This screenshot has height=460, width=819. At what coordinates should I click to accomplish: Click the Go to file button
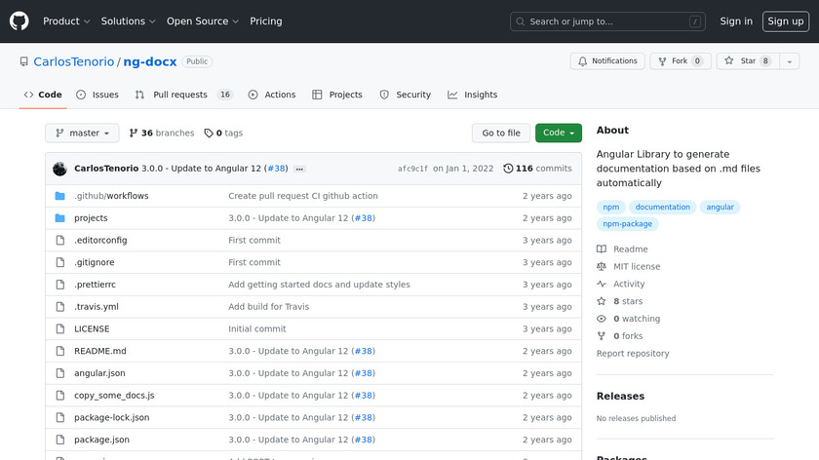pyautogui.click(x=501, y=134)
